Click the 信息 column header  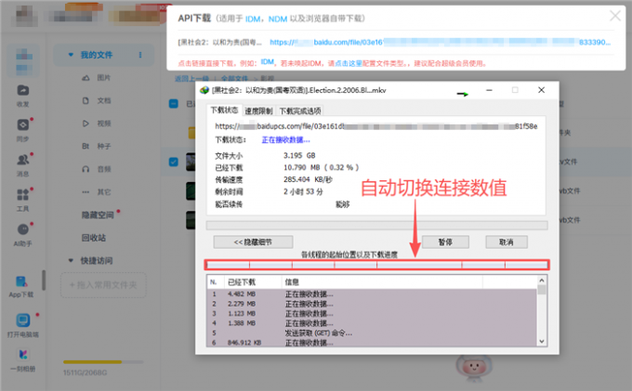tap(381, 282)
